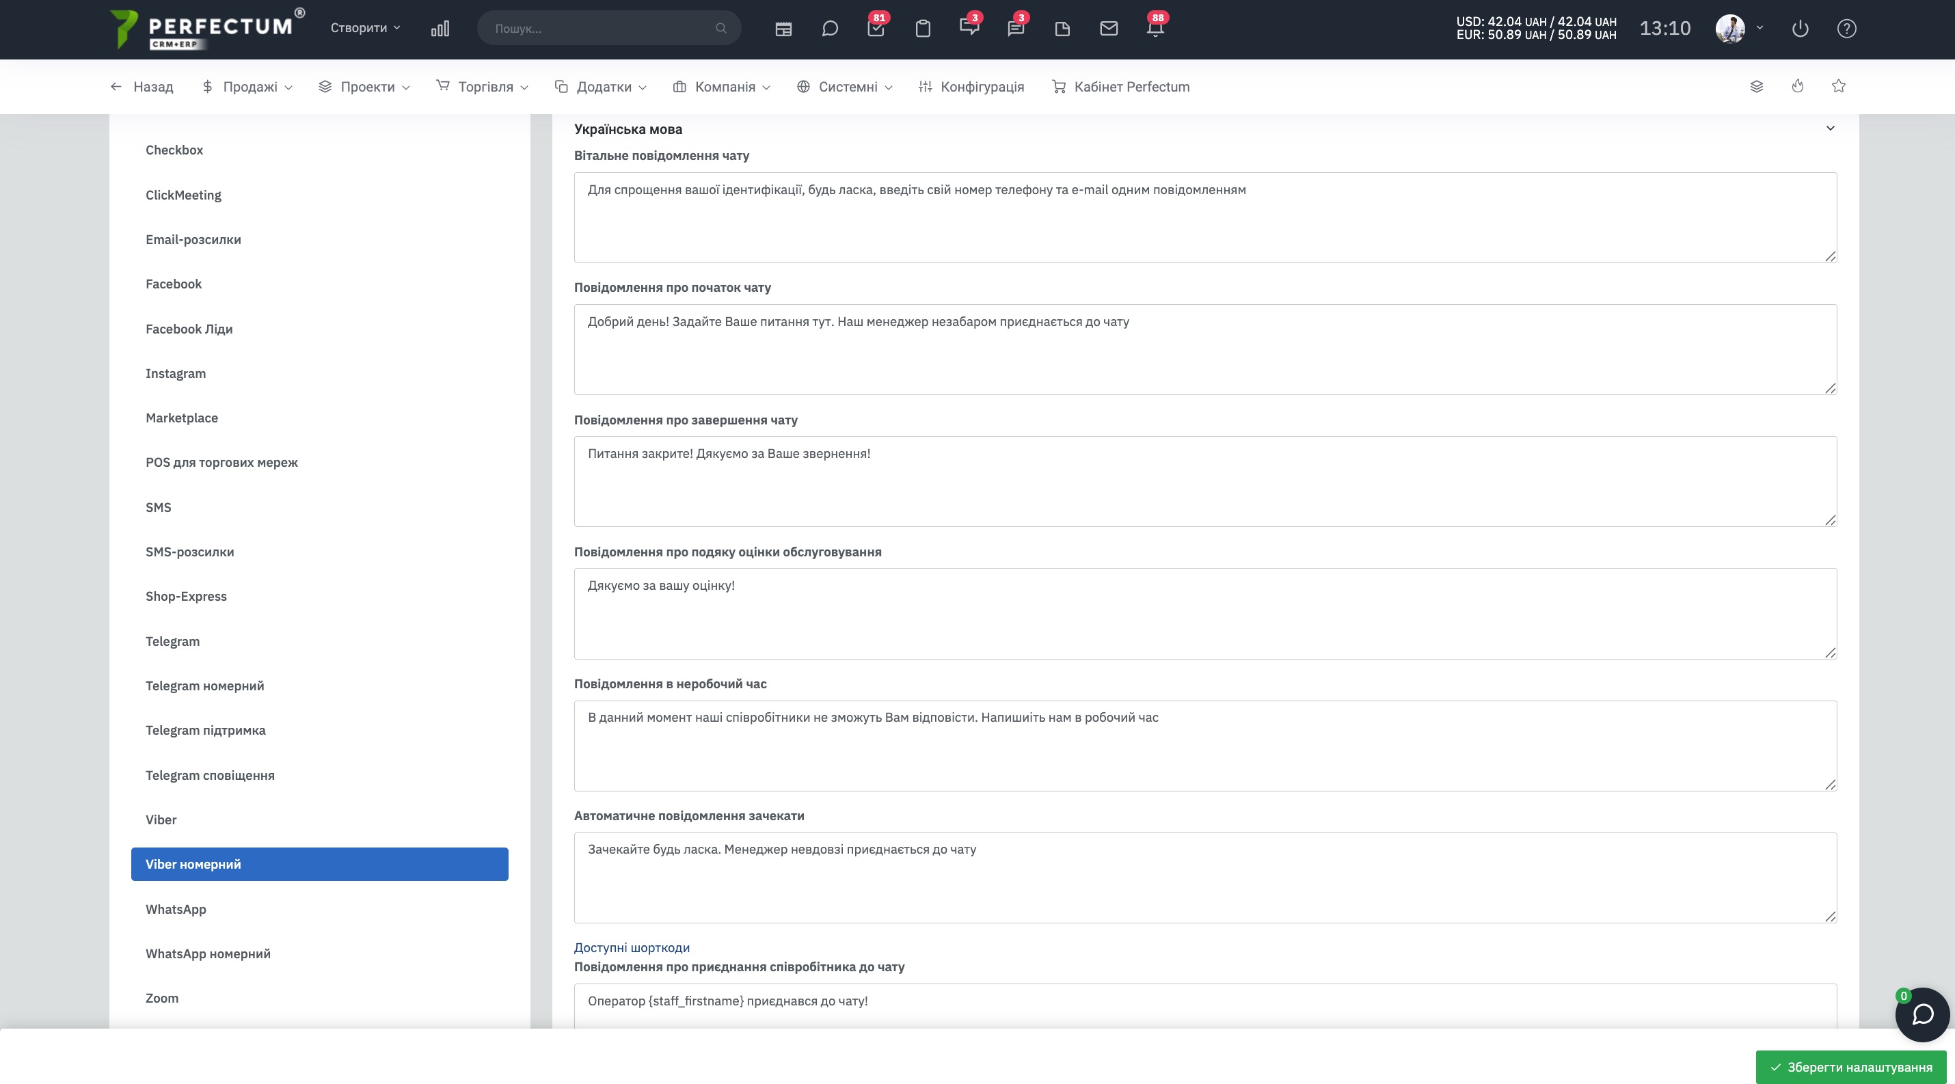Click the Пошук search field
The height and width of the screenshot is (1084, 1955).
click(x=608, y=28)
